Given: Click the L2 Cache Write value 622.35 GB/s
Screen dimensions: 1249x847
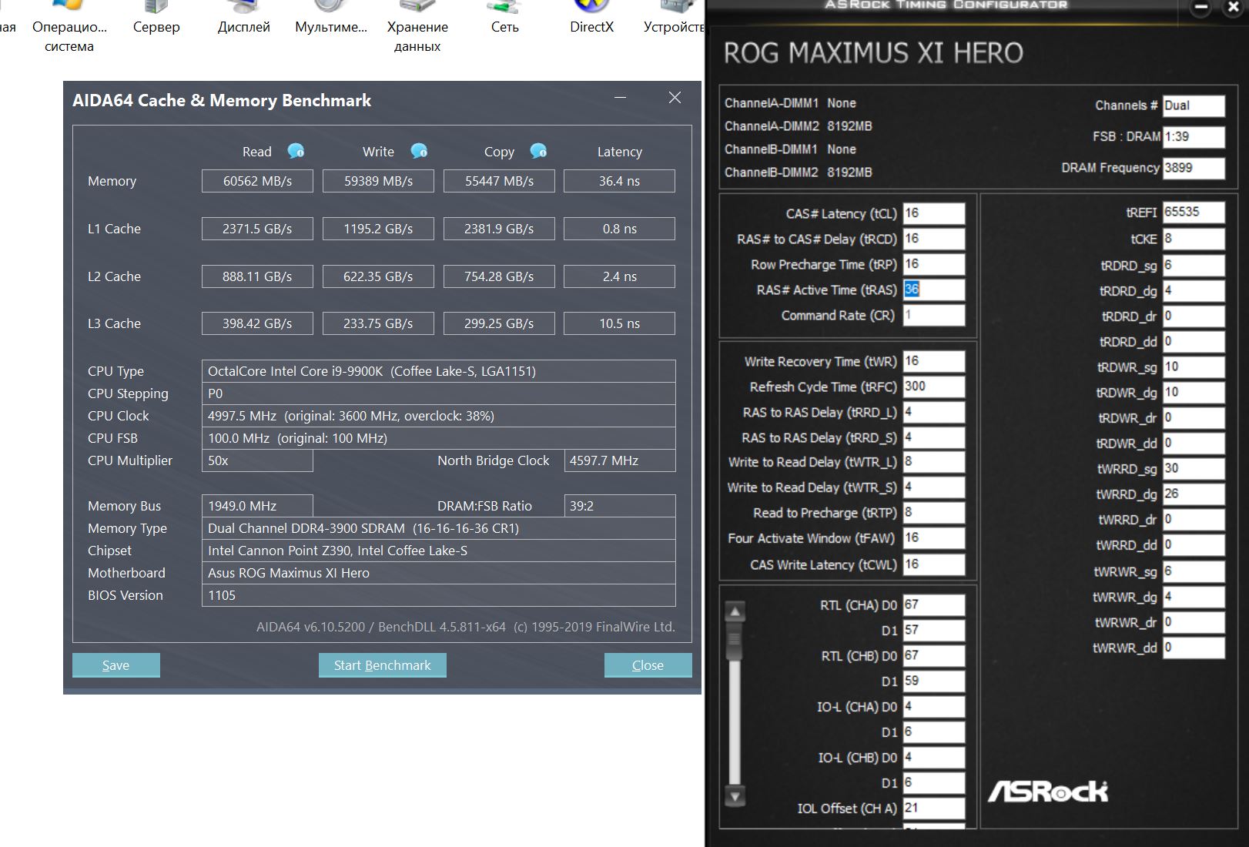Looking at the screenshot, I should (x=378, y=276).
